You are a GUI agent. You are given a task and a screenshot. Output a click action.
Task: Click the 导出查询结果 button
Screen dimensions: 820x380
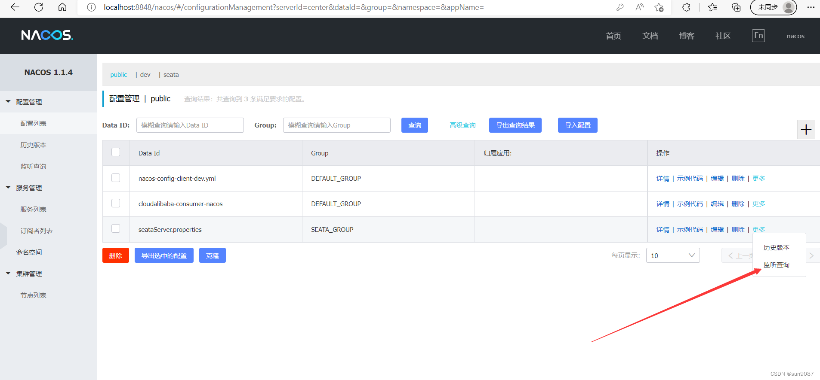515,125
